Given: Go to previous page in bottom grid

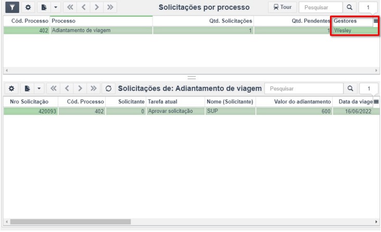Looking at the screenshot, I should [x=67, y=88].
